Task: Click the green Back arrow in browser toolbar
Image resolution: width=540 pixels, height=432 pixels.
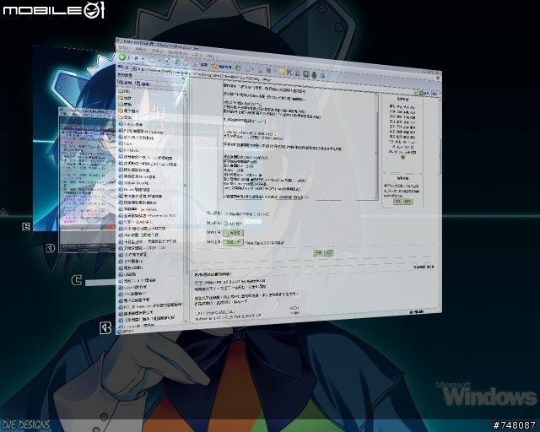Action: pos(121,57)
